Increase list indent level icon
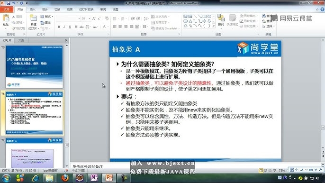325x183 pixels. (x=138, y=18)
